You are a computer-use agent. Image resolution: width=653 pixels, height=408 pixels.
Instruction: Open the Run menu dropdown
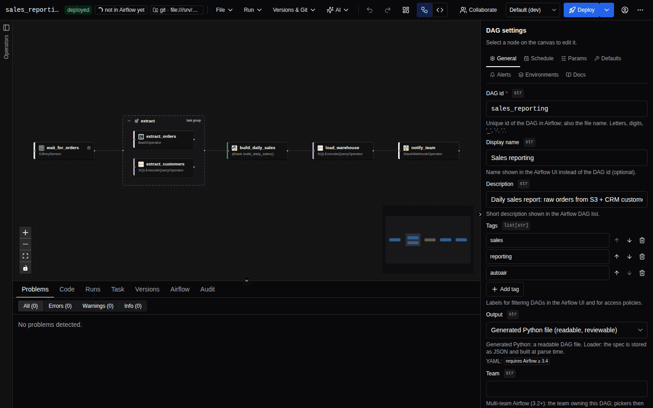click(x=253, y=10)
